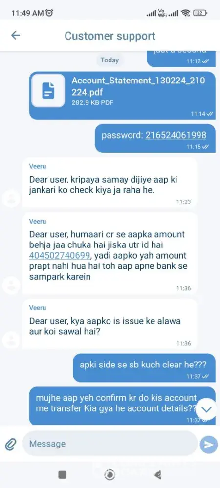Tap the 'kripaya samay dijiye' message bubble

[x=110, y=183]
